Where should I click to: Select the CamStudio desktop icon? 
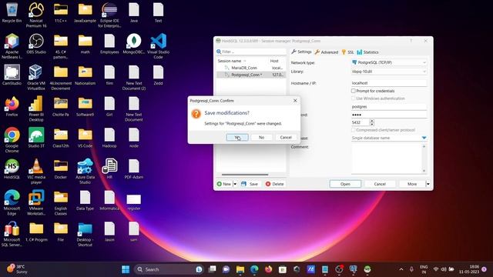pyautogui.click(x=12, y=75)
